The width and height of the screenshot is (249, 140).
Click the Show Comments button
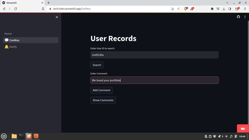click(x=103, y=100)
